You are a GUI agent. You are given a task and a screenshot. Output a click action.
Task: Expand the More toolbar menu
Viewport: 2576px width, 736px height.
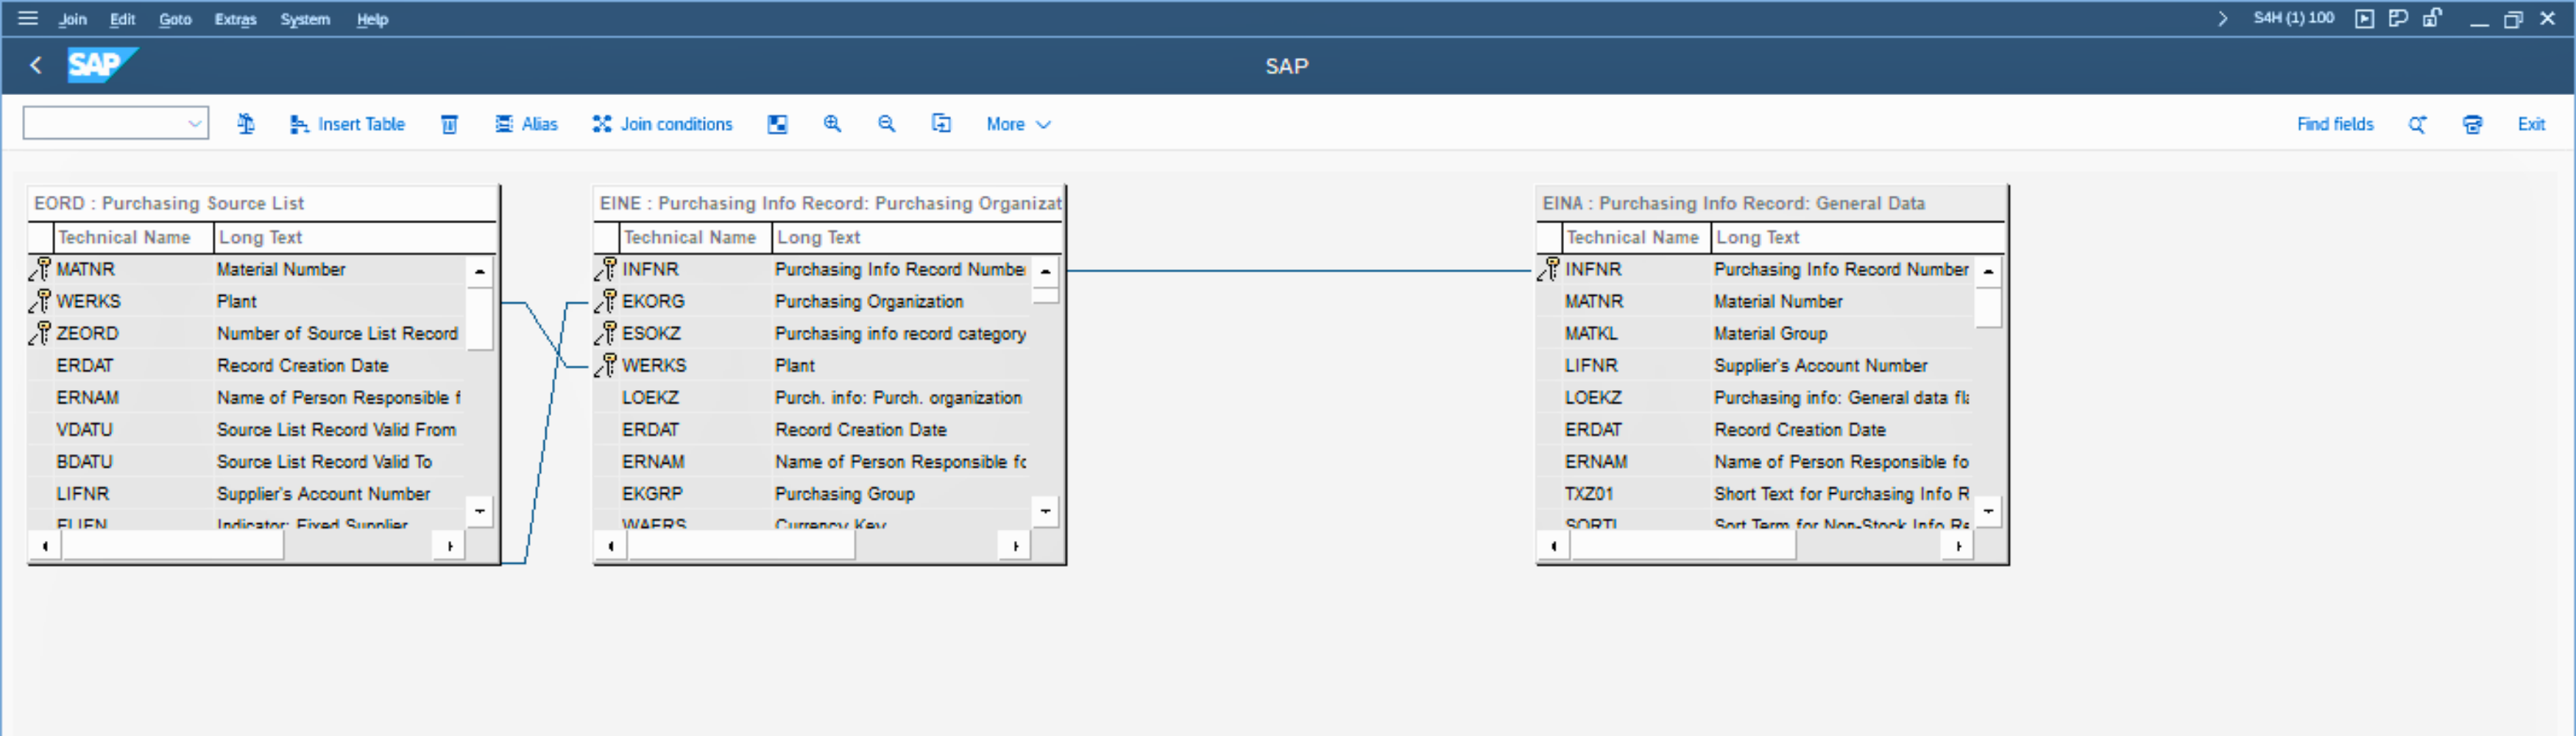[x=1017, y=124]
